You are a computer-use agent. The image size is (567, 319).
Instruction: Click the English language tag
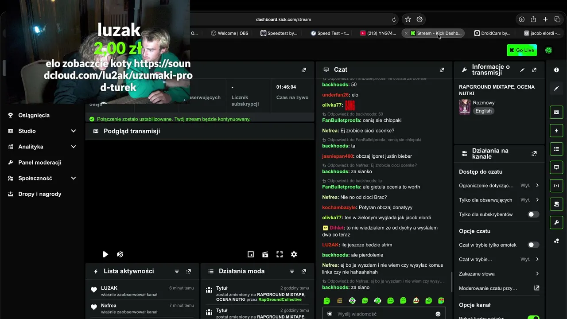[x=483, y=111]
